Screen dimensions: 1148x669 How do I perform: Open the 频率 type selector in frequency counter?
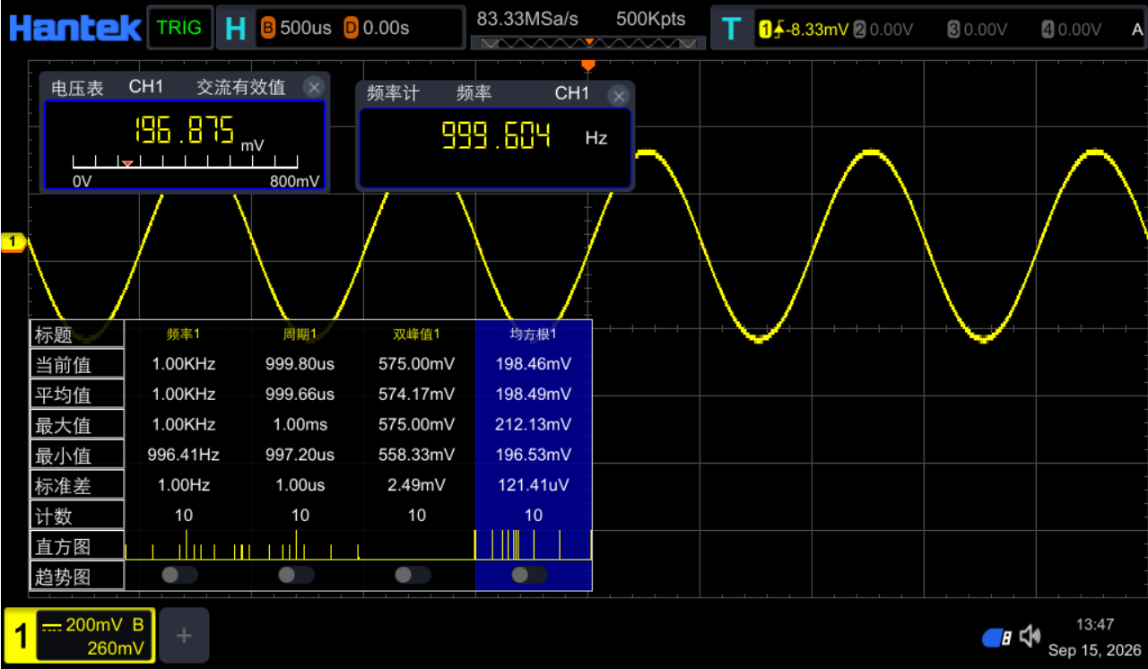(474, 93)
